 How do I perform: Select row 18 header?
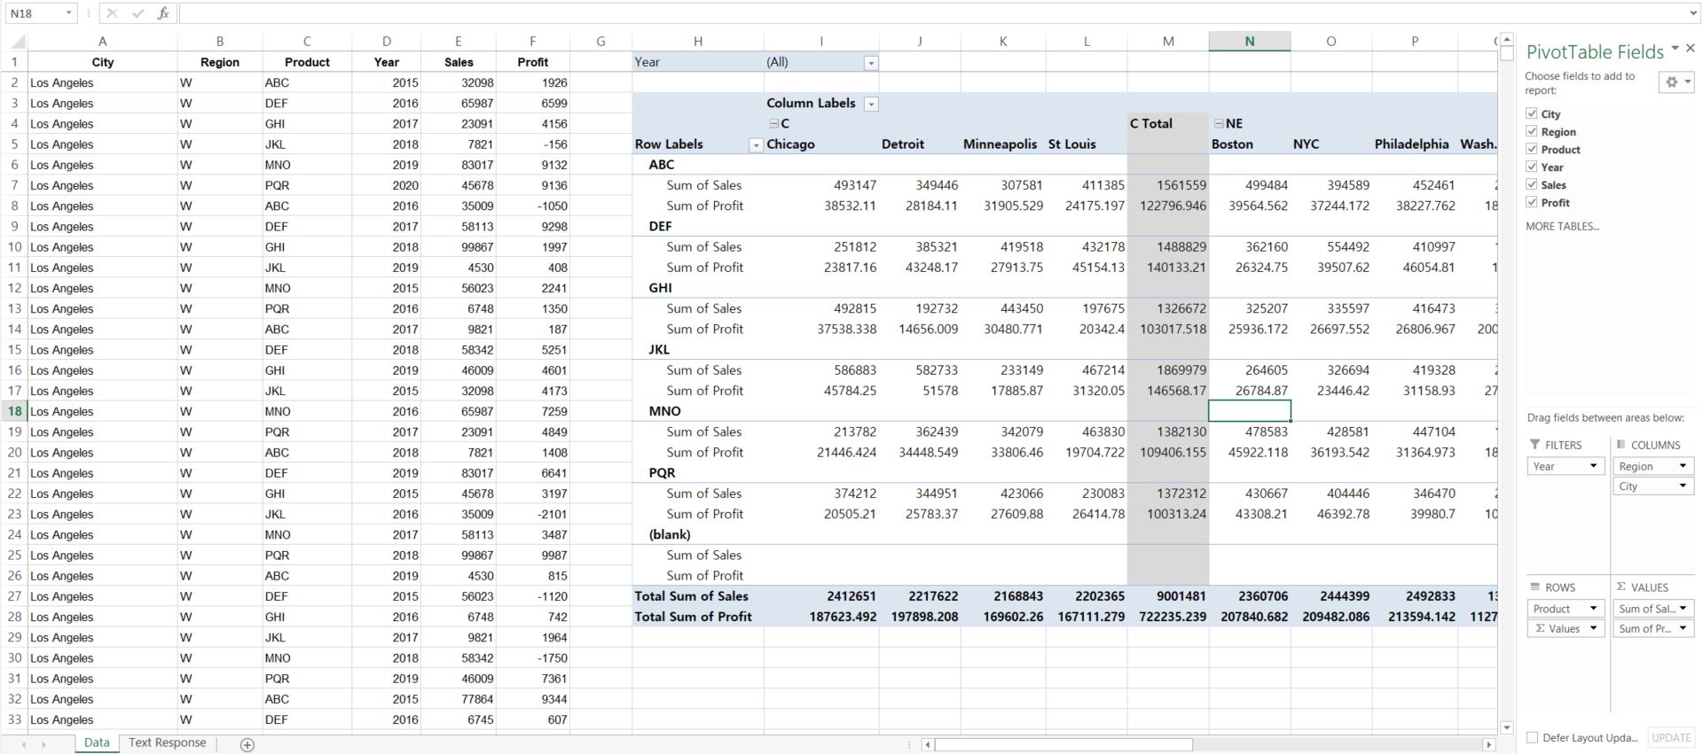tap(14, 411)
